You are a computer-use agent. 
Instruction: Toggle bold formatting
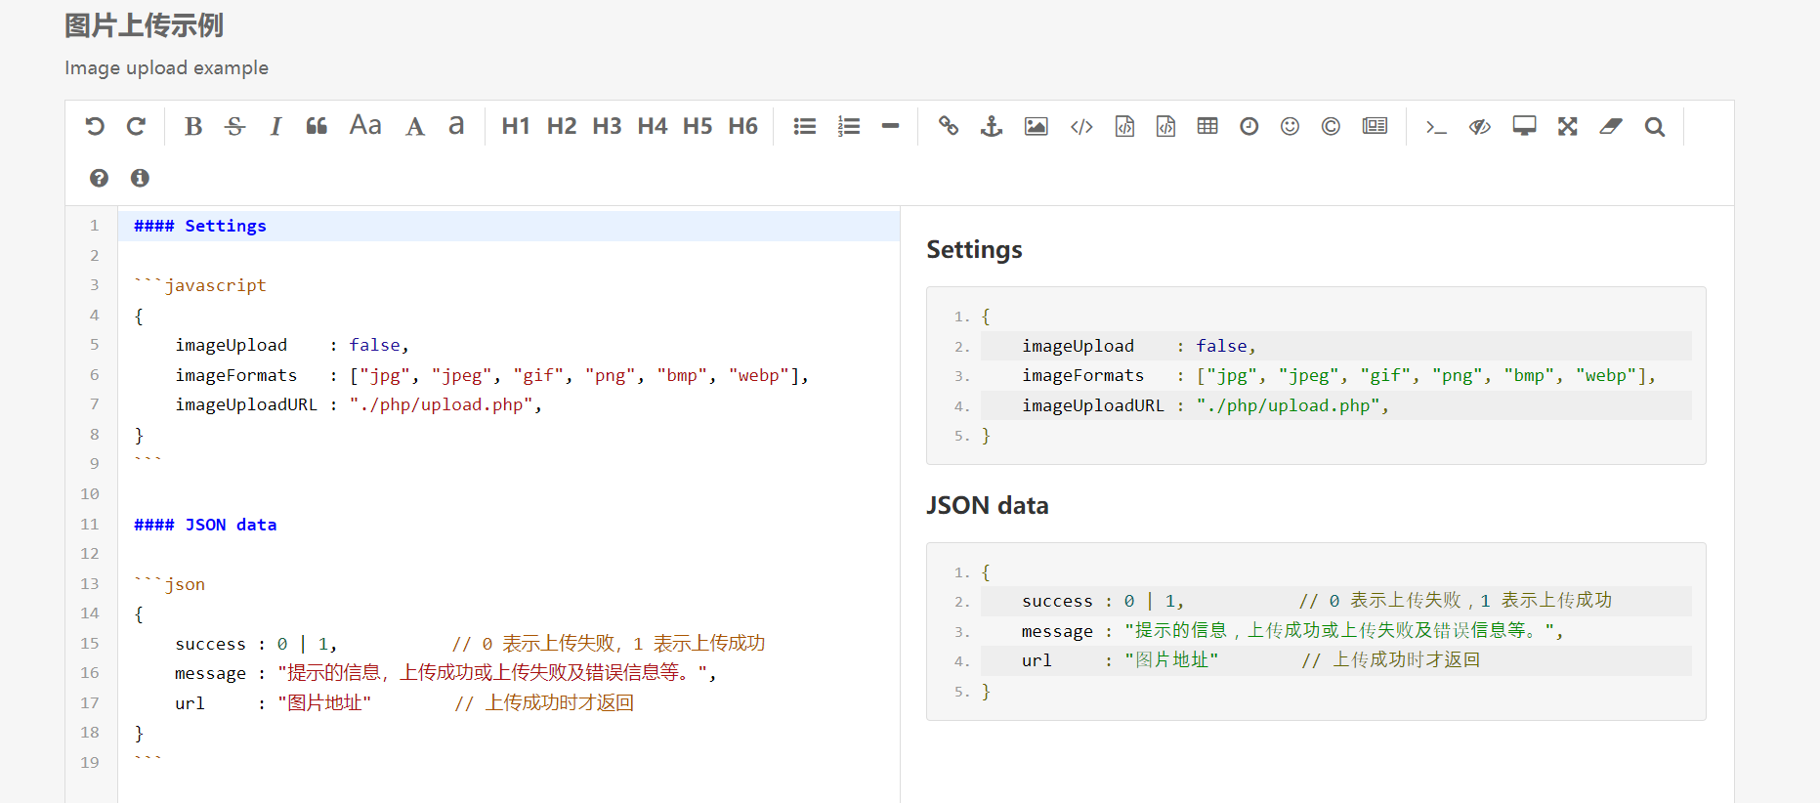pyautogui.click(x=193, y=126)
